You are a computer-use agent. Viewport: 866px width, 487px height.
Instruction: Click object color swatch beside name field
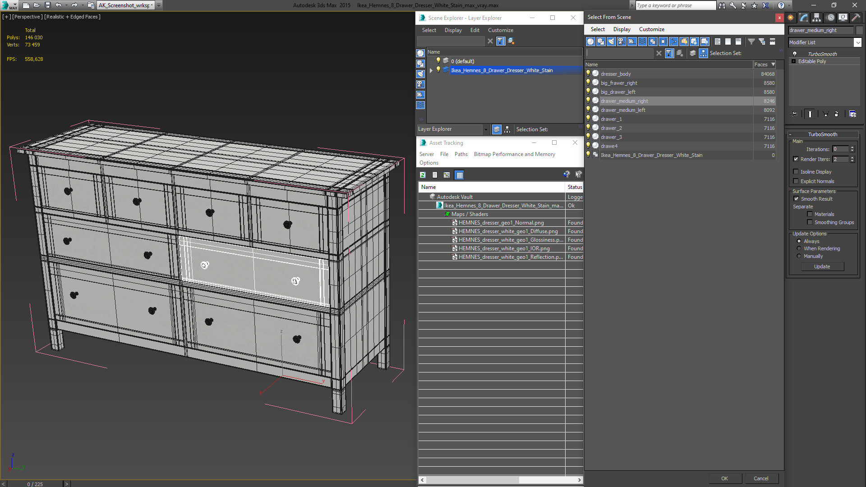pos(859,30)
